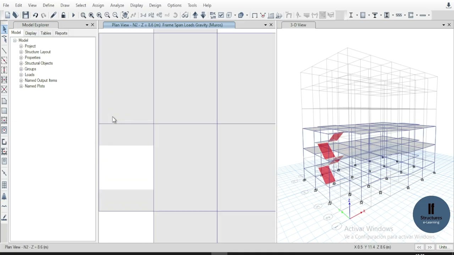Expand the Structural Objects node
454x255 pixels.
pos(21,63)
